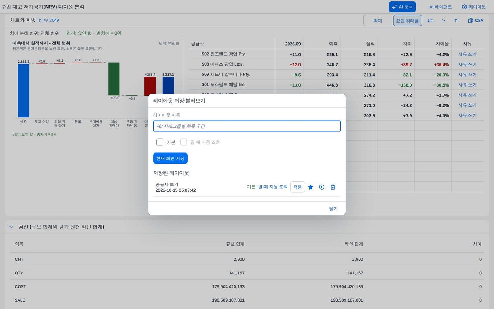
Task: Click 사유 쓰기 link for S02 퀸즈랜드 광업
Action: (x=467, y=54)
